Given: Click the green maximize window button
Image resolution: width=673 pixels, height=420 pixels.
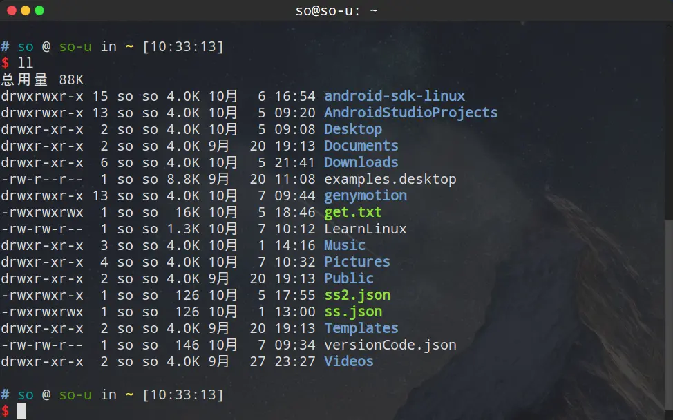Looking at the screenshot, I should point(39,10).
